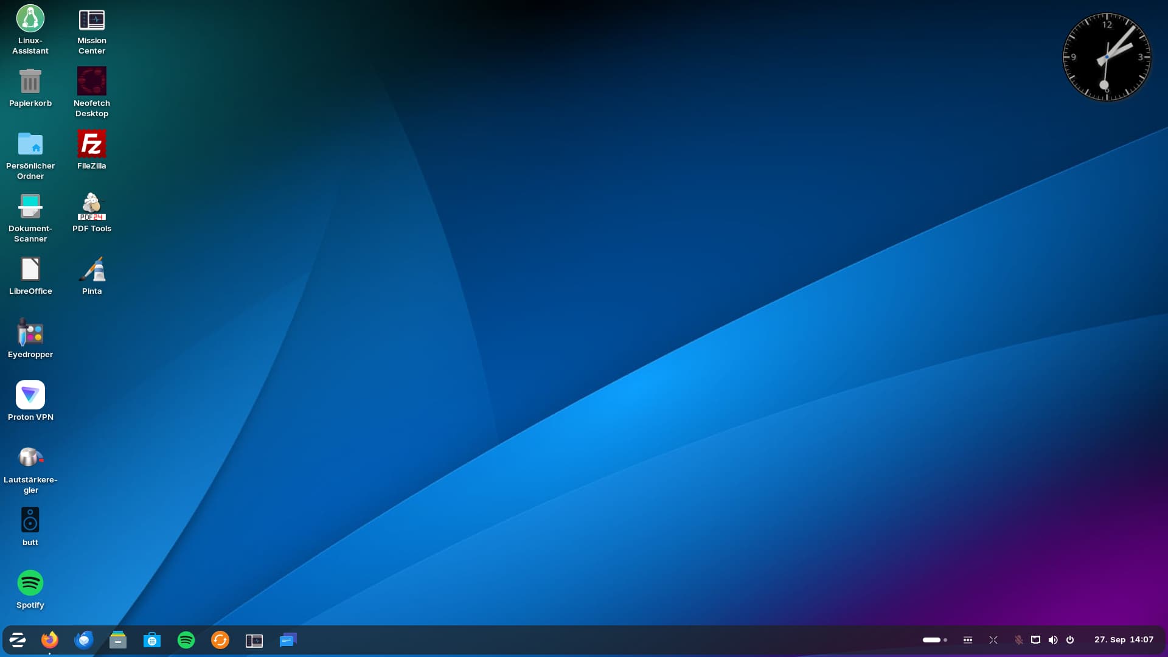Launch Firefox from the taskbar
The image size is (1168, 657).
(x=50, y=640)
